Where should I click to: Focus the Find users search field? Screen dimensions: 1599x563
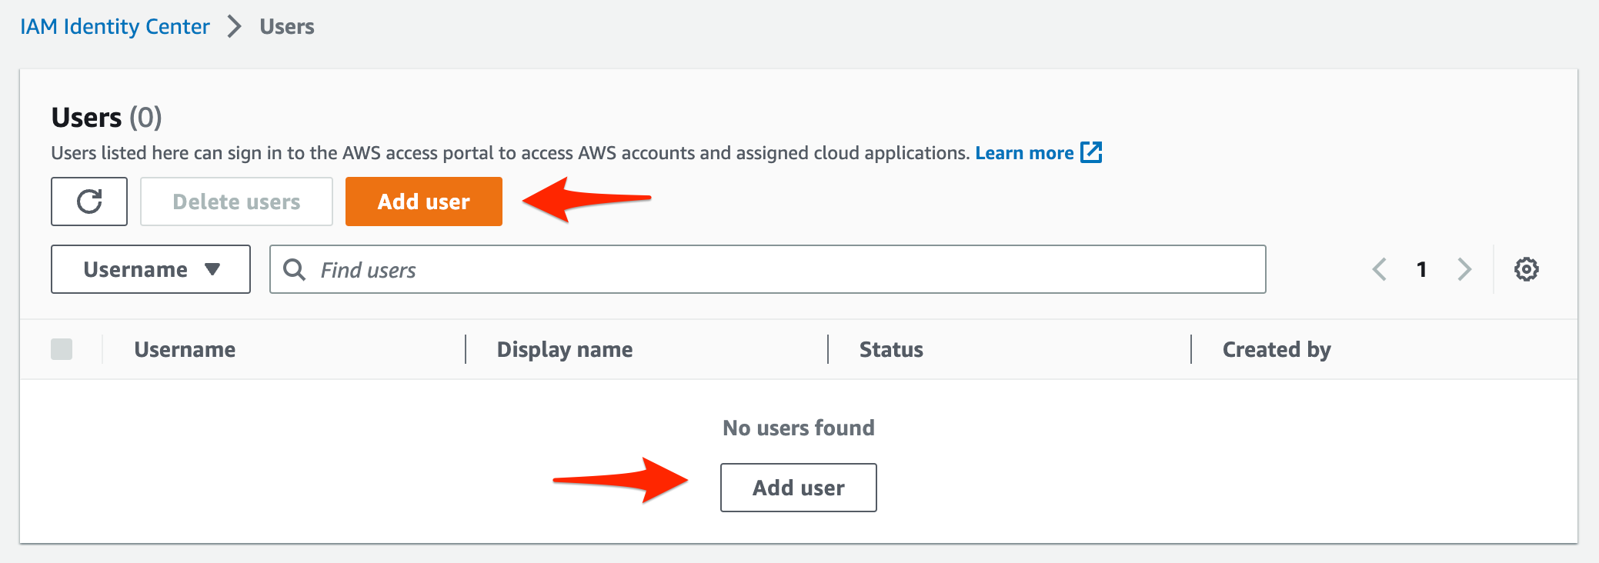point(767,269)
